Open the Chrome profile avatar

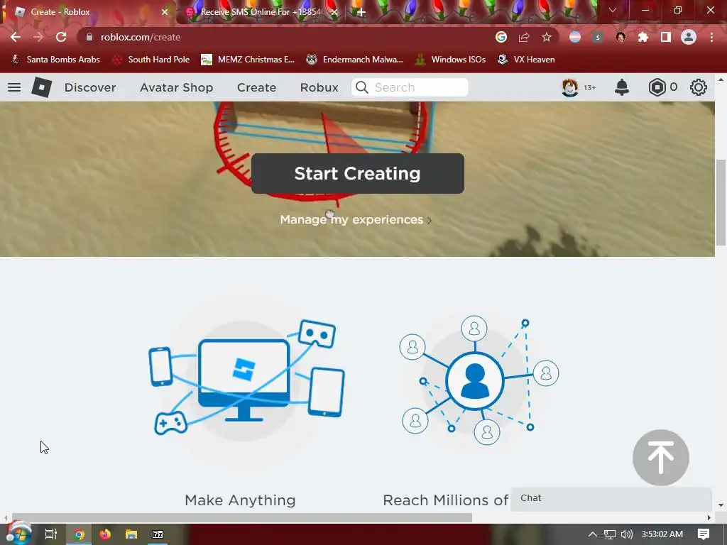click(689, 37)
